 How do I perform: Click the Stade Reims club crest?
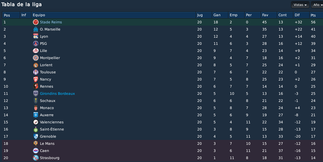pos(36,22)
